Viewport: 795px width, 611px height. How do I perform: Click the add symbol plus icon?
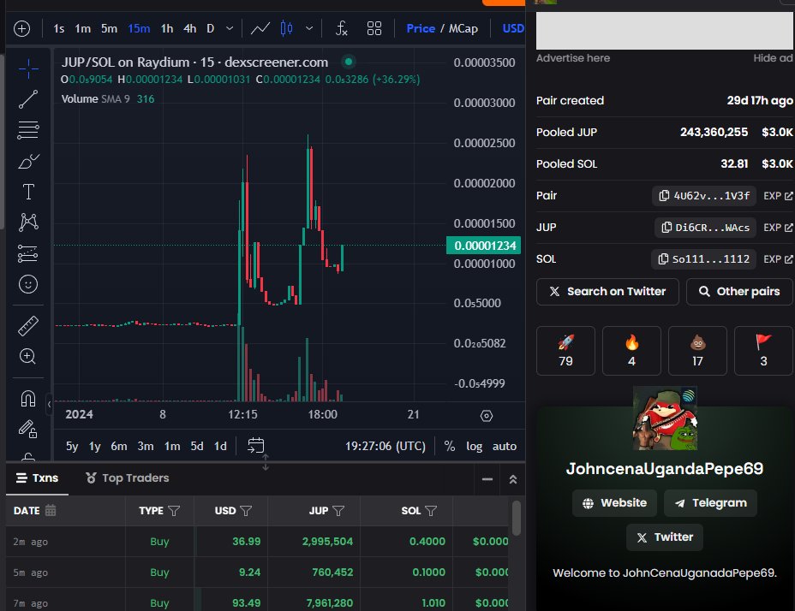[x=21, y=28]
